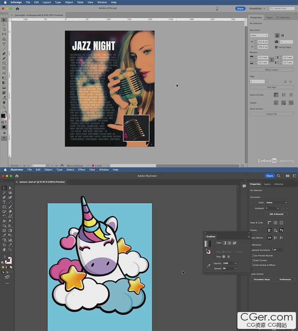
Task: Activate the Rotate tool in Illustrator
Action: pos(4,216)
